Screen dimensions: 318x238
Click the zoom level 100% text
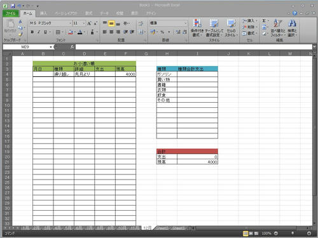click(266, 234)
